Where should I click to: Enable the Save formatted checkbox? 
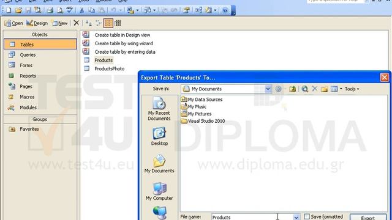tap(307, 216)
